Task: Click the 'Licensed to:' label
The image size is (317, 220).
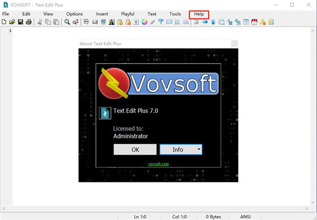Action: pyautogui.click(x=128, y=129)
